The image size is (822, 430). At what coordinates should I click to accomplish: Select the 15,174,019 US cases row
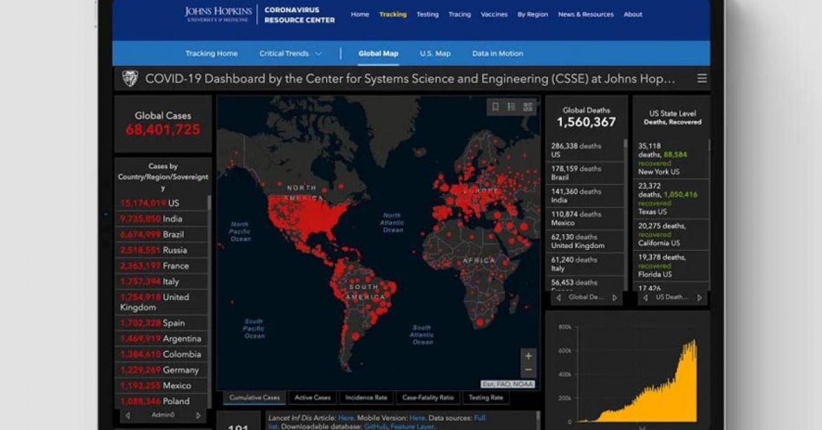coord(162,203)
